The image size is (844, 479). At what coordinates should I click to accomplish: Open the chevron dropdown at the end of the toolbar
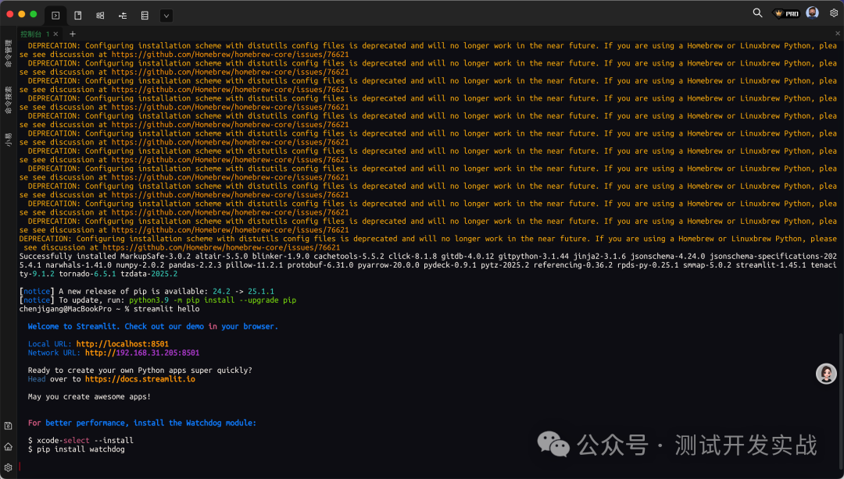(166, 15)
